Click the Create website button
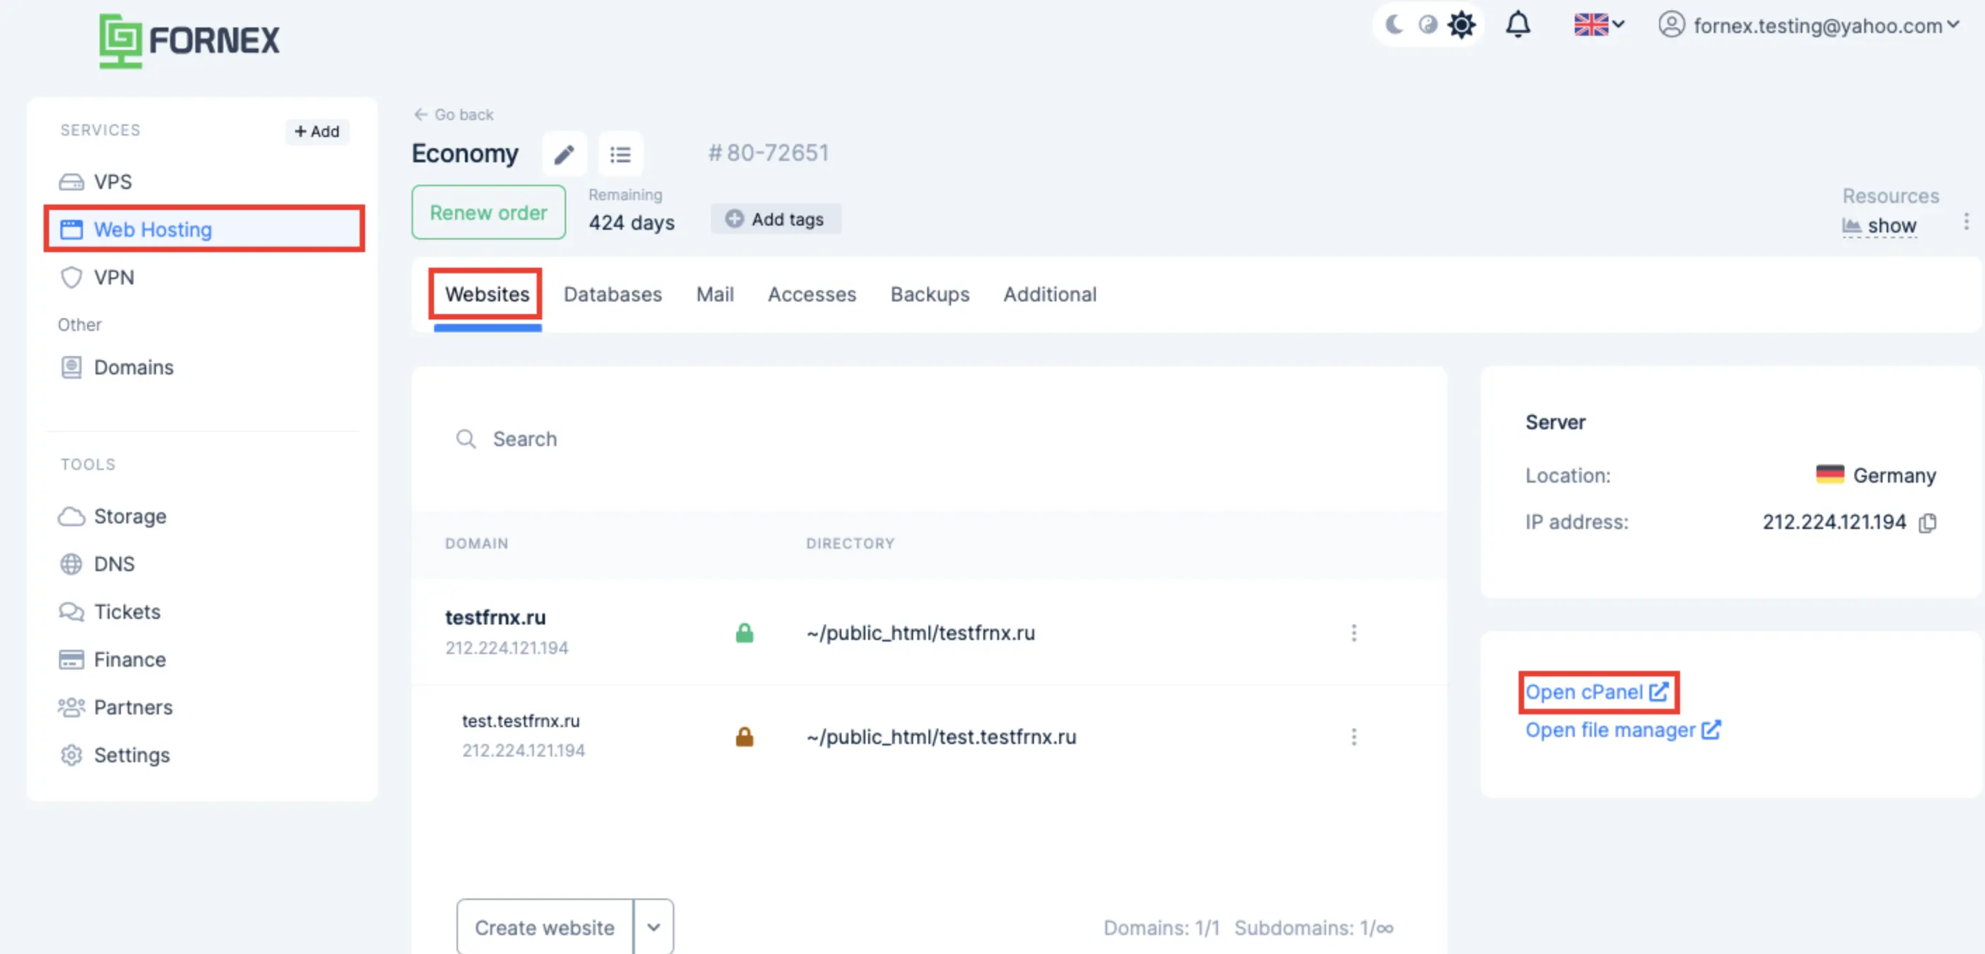 click(545, 927)
